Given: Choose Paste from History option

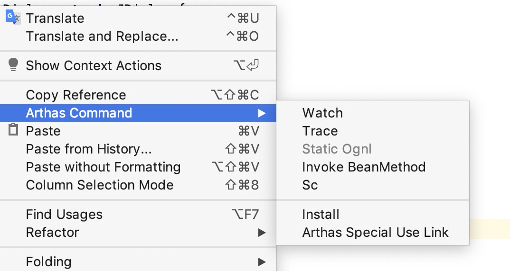Looking at the screenshot, I should [x=138, y=149].
